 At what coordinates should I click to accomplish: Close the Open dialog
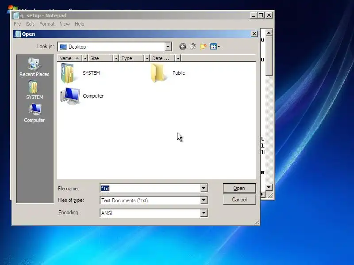click(254, 34)
